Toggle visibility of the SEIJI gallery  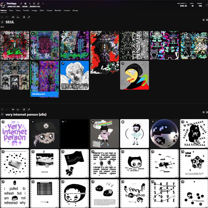point(13,17)
